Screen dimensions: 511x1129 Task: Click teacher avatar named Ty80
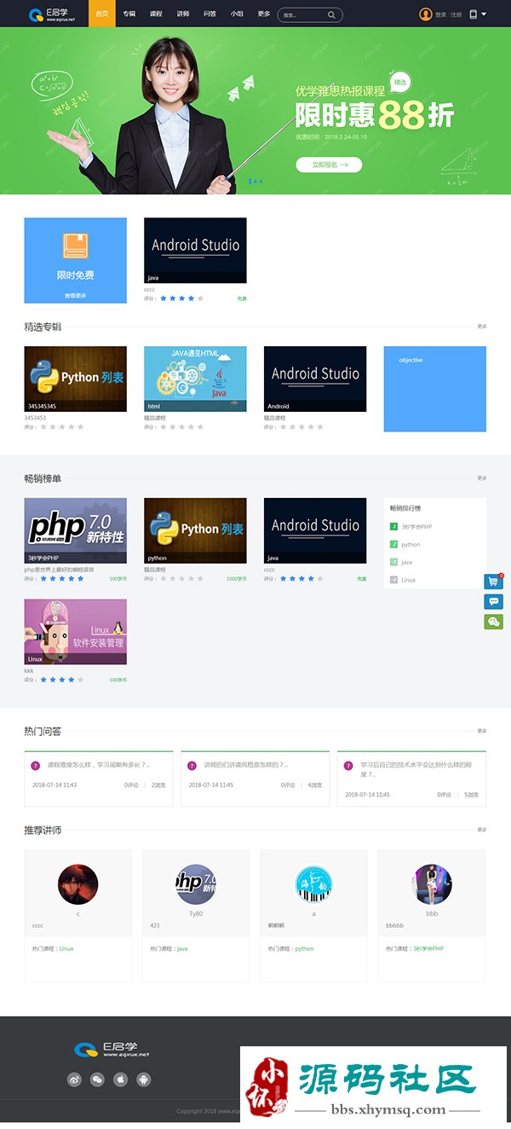196,885
